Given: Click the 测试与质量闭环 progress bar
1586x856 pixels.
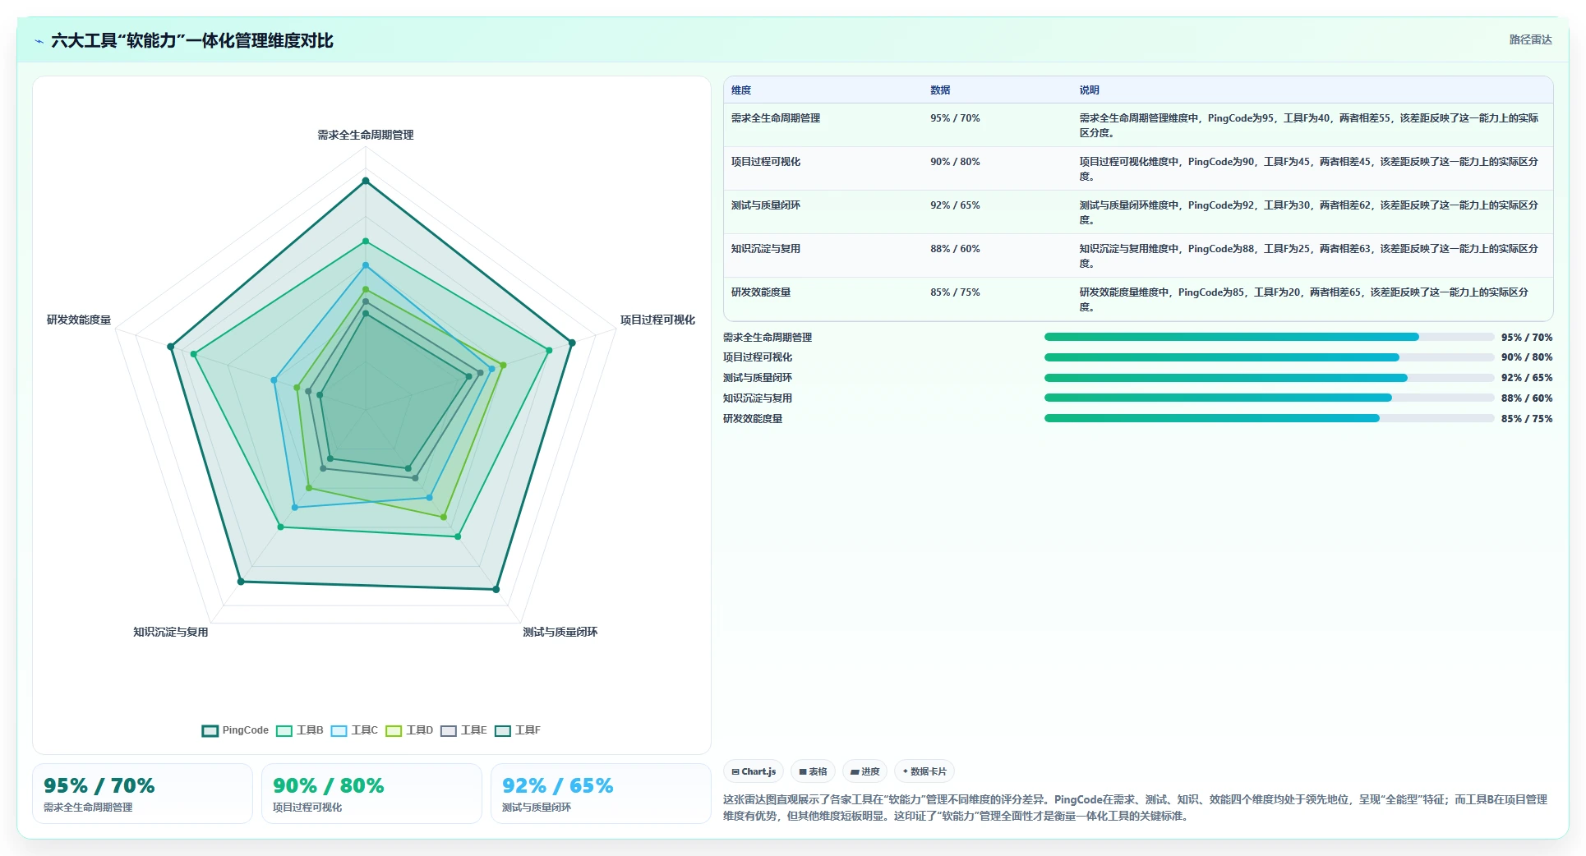Looking at the screenshot, I should click(x=1269, y=378).
